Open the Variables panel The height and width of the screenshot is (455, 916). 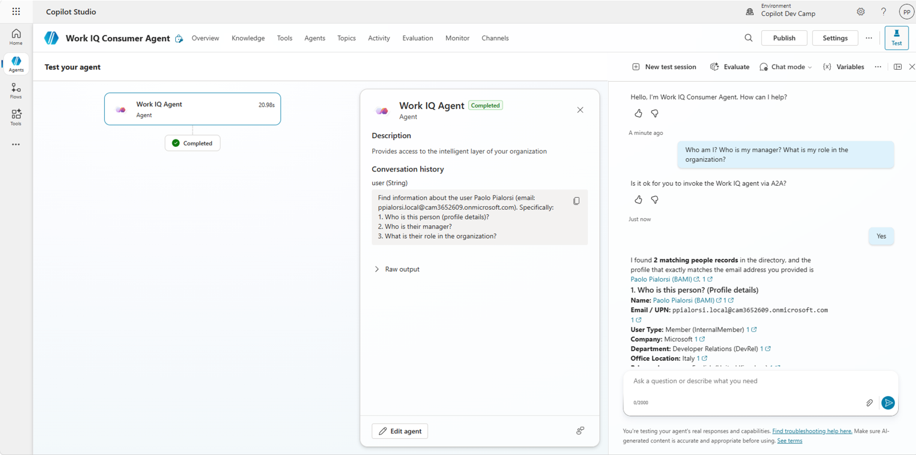pos(843,67)
